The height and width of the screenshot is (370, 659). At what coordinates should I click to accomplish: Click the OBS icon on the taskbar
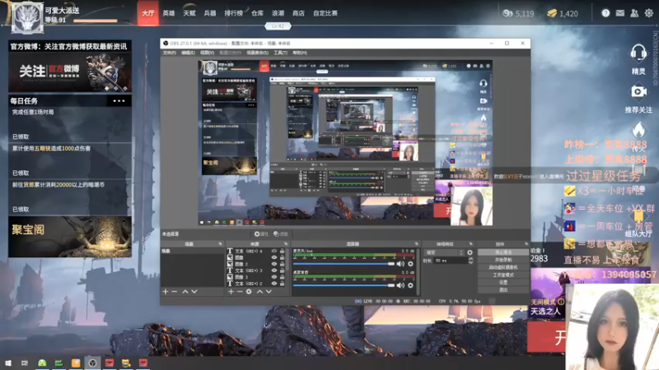pos(92,363)
